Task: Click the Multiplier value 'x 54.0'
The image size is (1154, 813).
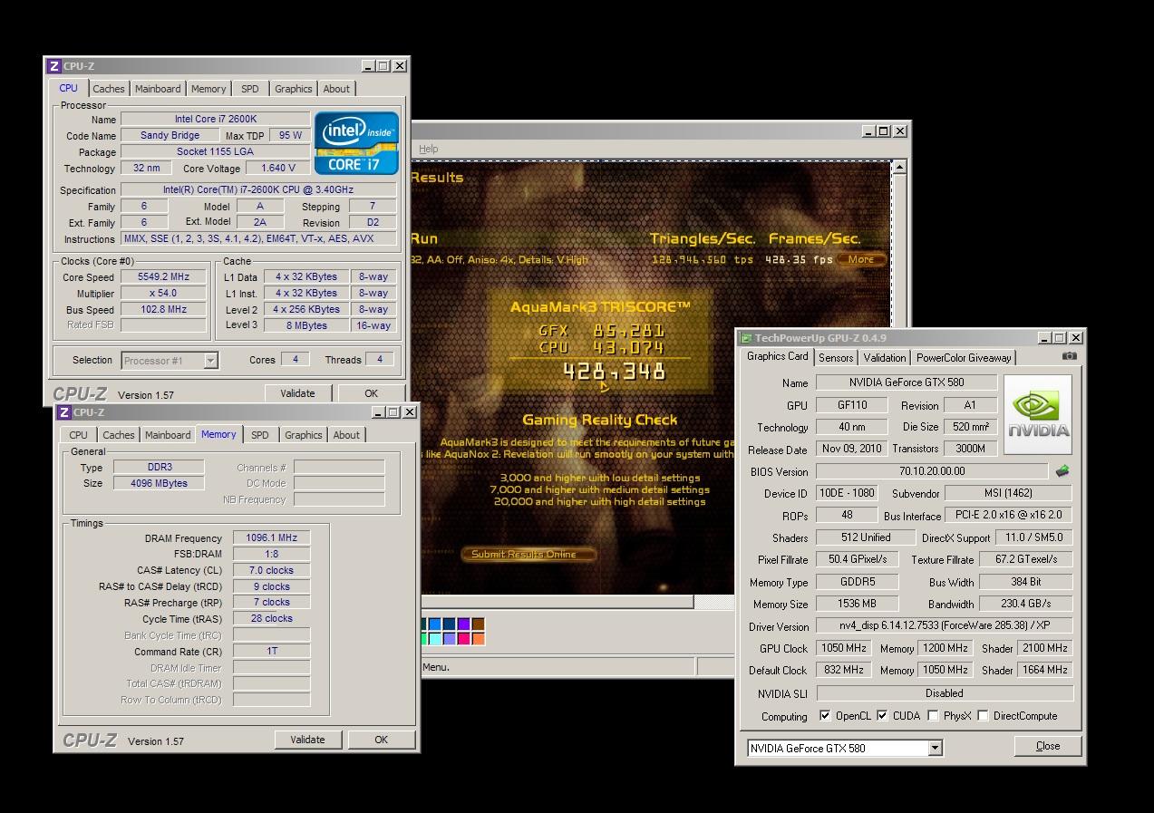Action: point(164,294)
